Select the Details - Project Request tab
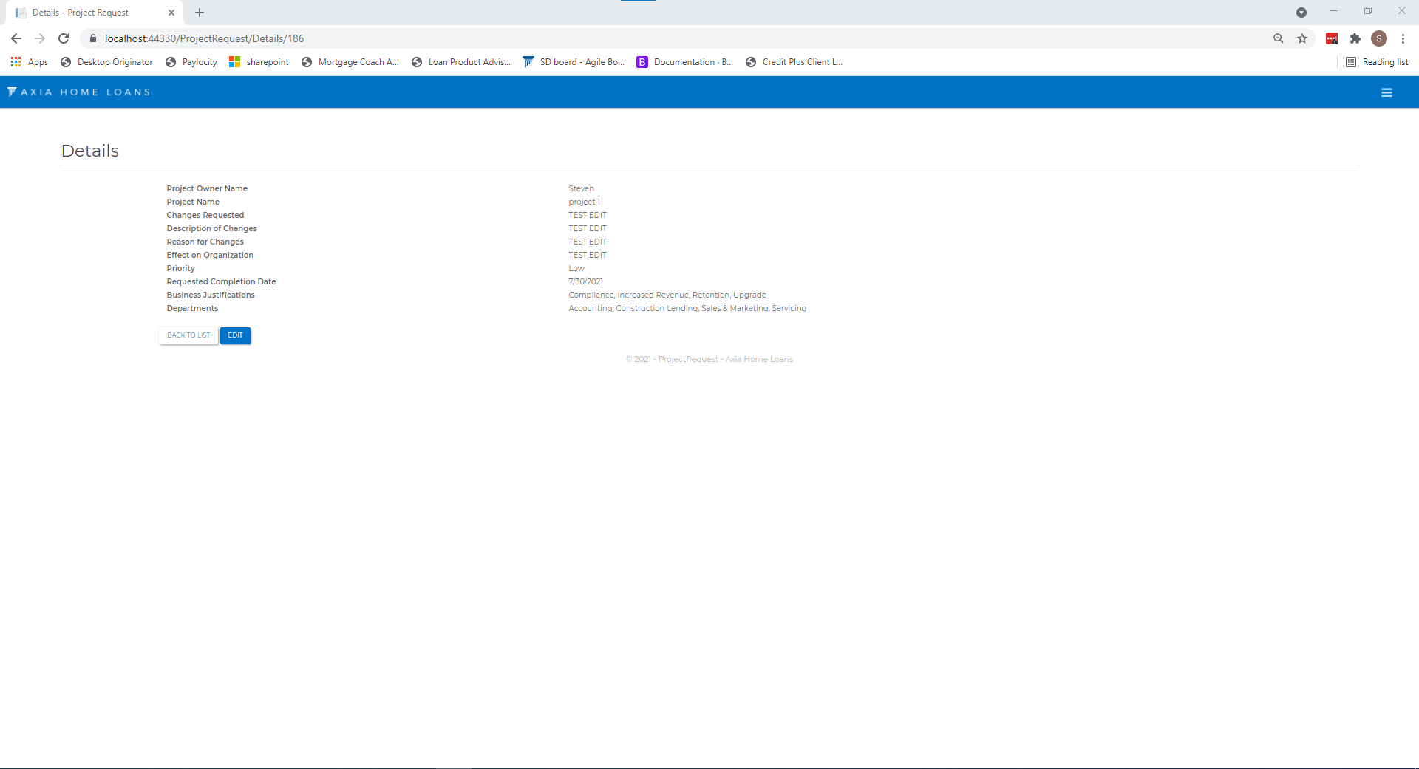 [95, 13]
